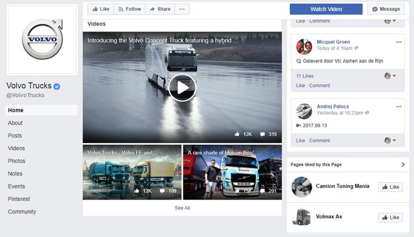
Task: Go to the Community sidebar item
Action: click(22, 212)
